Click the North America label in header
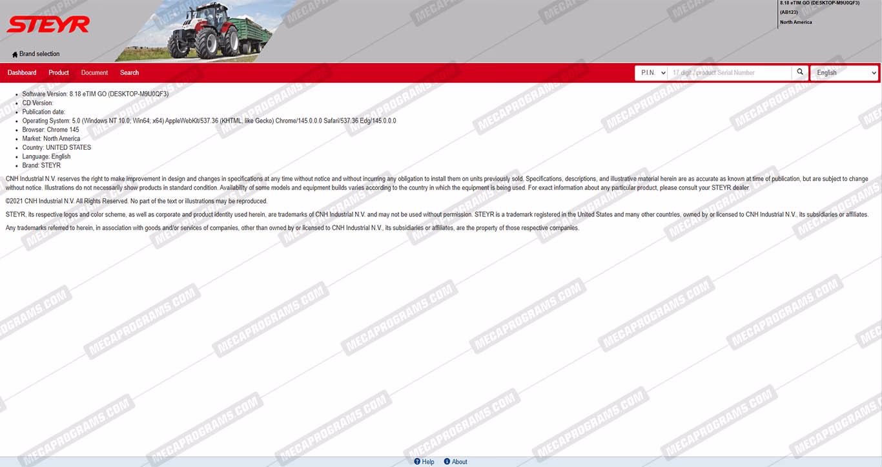882x467 pixels. (795, 23)
